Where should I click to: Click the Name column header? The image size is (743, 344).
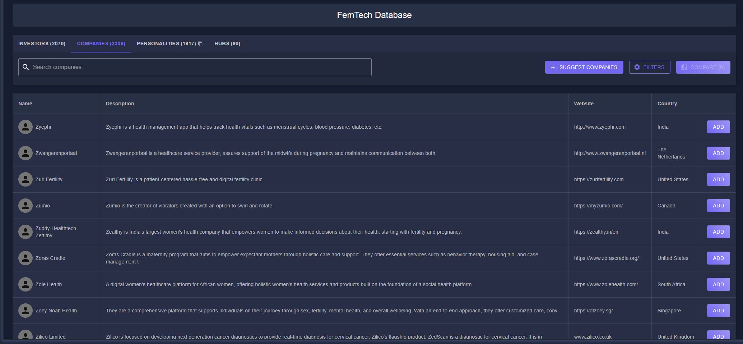25,104
